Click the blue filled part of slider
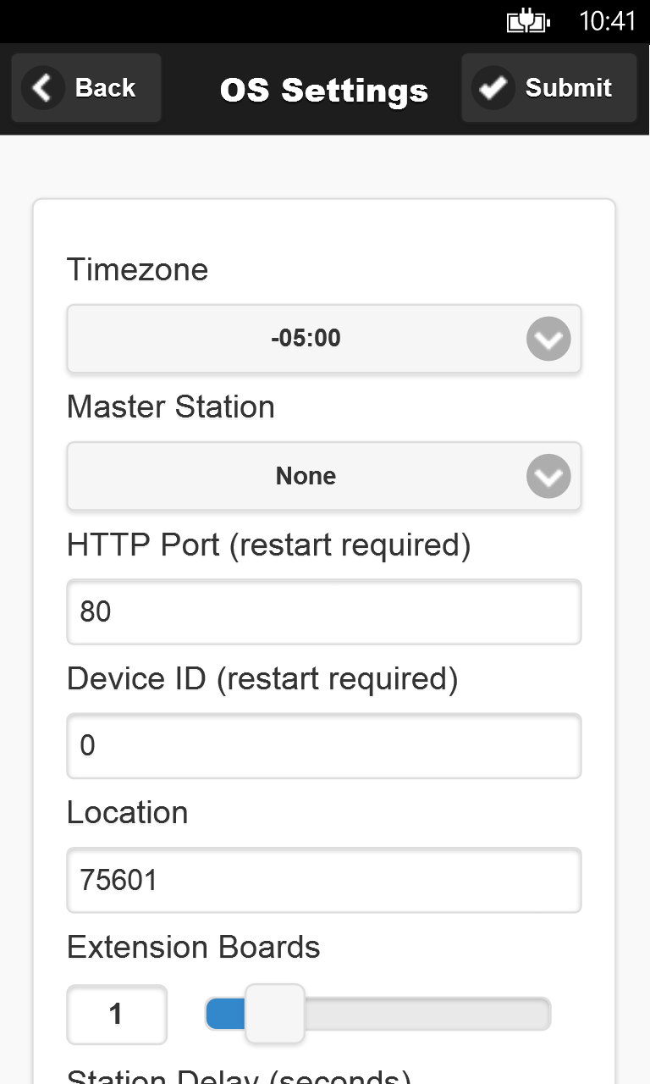The image size is (650, 1084). coord(225,1014)
